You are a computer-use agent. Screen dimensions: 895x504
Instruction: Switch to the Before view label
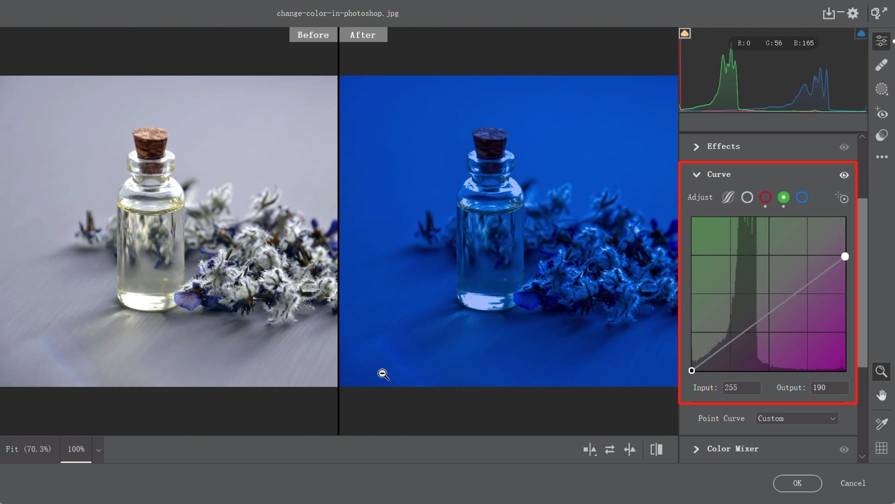click(313, 35)
